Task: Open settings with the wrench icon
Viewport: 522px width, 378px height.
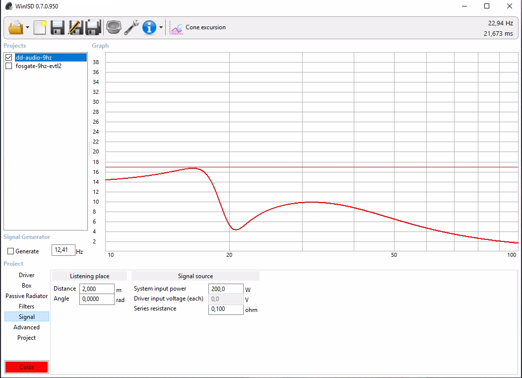Action: (131, 27)
